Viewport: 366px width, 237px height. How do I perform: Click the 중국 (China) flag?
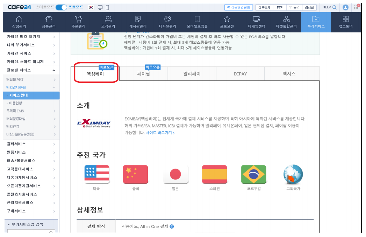tap(135, 174)
